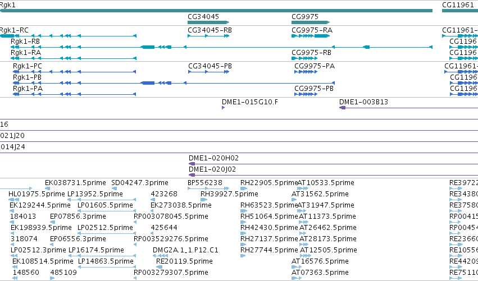Click the 423268 EST label

[164, 194]
